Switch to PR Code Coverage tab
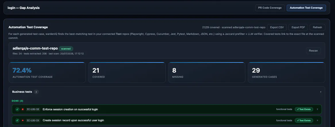 270,8
